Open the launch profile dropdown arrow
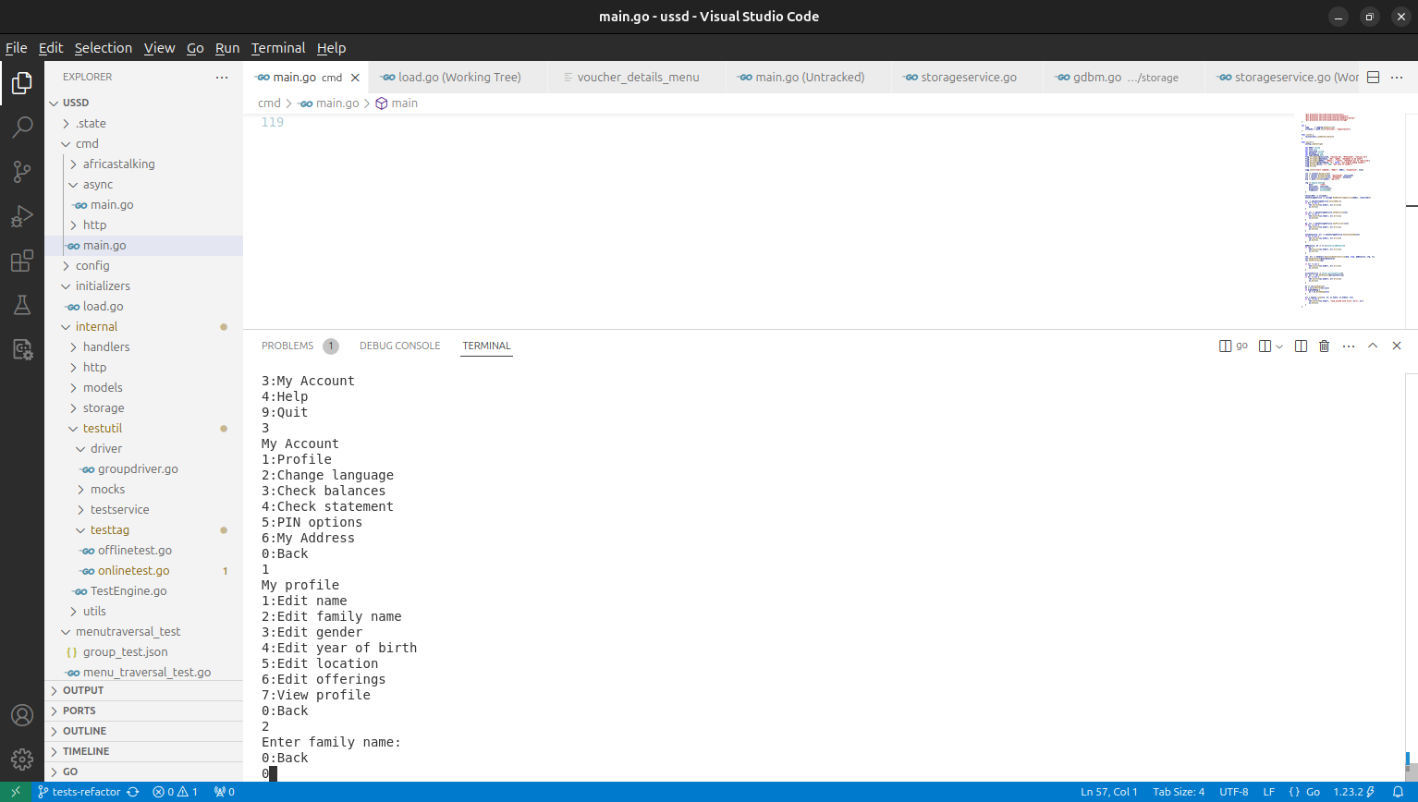This screenshot has height=802, width=1418. coord(1279,346)
